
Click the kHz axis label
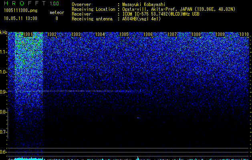coord(4,32)
